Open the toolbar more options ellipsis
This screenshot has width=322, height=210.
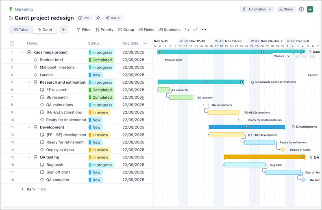pyautogui.click(x=204, y=30)
